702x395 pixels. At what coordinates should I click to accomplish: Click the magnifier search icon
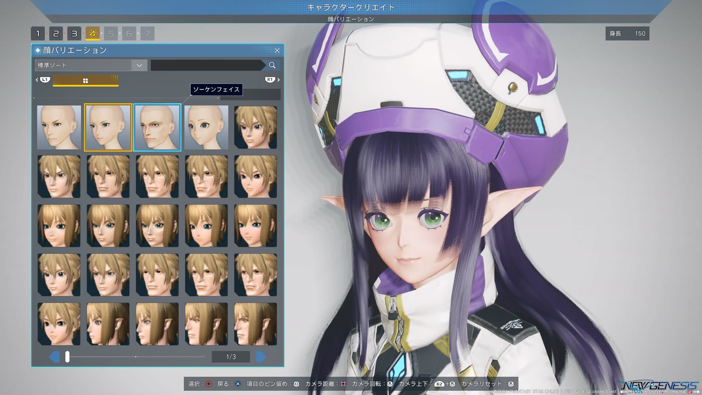272,65
